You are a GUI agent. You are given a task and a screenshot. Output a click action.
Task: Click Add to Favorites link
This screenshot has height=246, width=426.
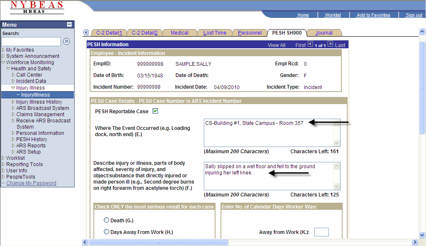click(373, 15)
